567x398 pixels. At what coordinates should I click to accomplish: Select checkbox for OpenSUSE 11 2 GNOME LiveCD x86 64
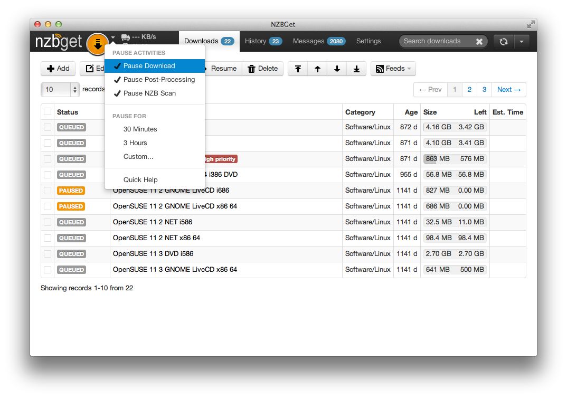click(x=48, y=206)
